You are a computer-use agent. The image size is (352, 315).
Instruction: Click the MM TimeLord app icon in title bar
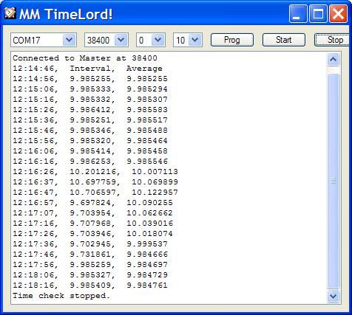pos(10,13)
